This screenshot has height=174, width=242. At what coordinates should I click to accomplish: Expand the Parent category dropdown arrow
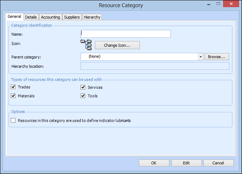pyautogui.click(x=200, y=57)
